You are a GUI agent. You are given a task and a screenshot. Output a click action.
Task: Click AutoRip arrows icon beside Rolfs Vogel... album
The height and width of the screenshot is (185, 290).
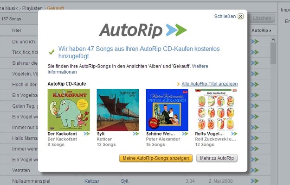234,134
